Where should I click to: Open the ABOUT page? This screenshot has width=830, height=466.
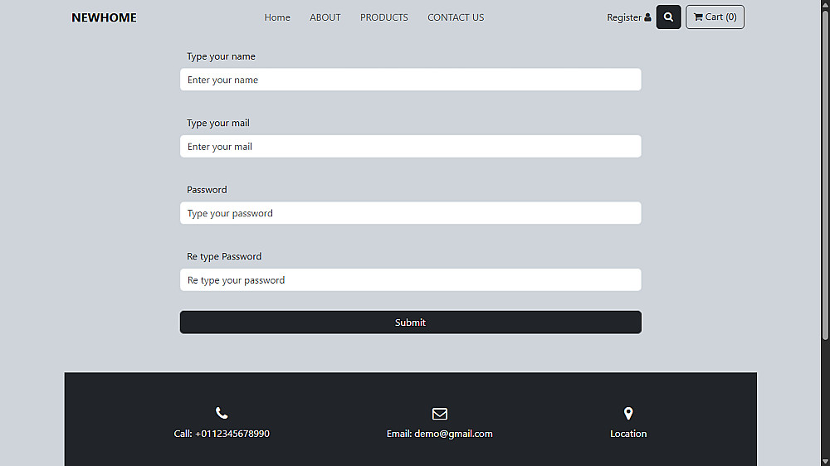click(x=325, y=17)
